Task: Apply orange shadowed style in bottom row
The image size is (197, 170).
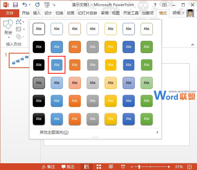Action: (75, 119)
